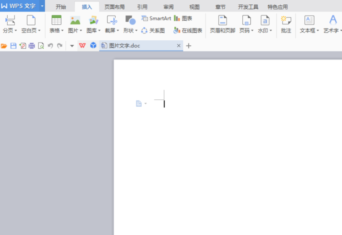Click the print icon in quick toolbar

click(x=32, y=46)
